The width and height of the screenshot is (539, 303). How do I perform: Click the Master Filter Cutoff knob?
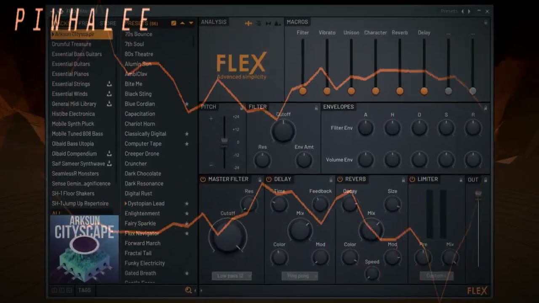228,236
